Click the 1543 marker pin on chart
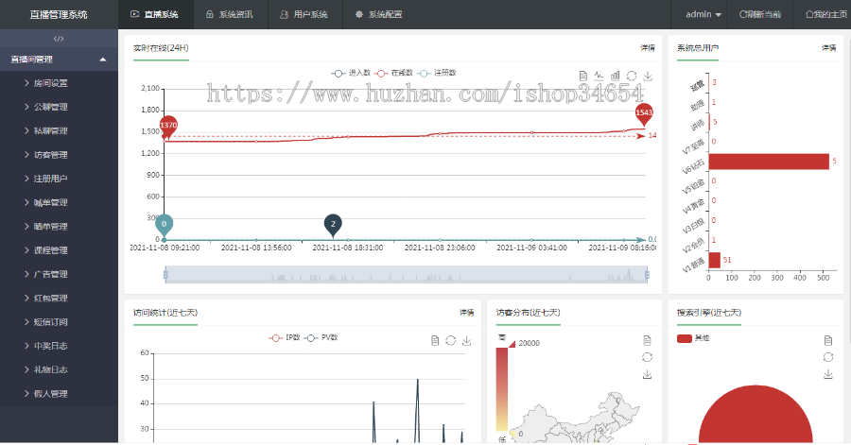This screenshot has width=851, height=445. tap(644, 113)
